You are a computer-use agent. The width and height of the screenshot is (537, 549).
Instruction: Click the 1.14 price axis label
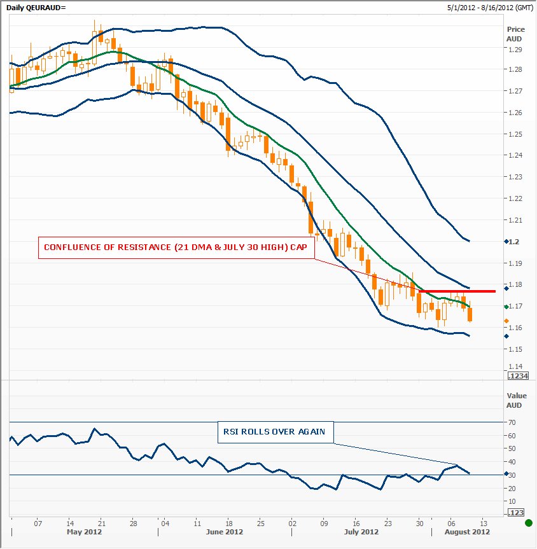pyautogui.click(x=515, y=366)
